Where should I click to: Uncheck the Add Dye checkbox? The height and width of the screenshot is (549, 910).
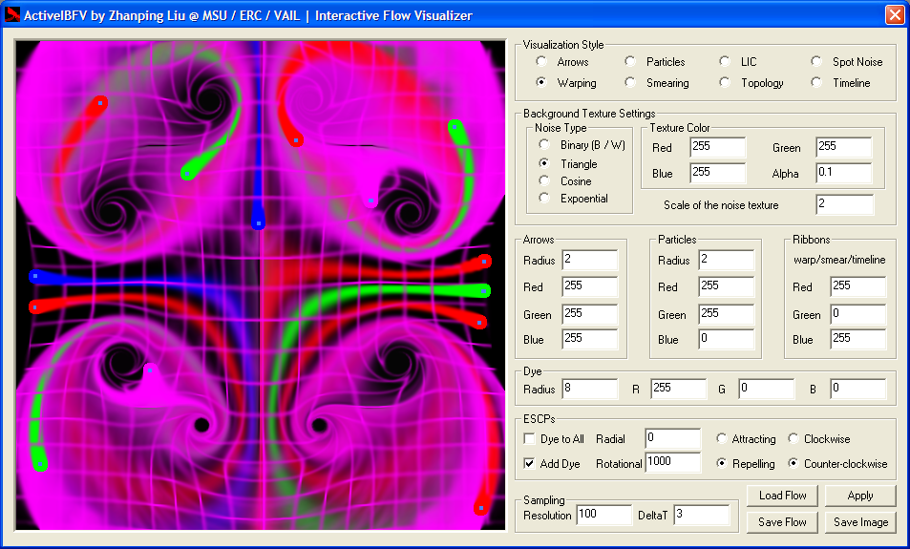530,464
